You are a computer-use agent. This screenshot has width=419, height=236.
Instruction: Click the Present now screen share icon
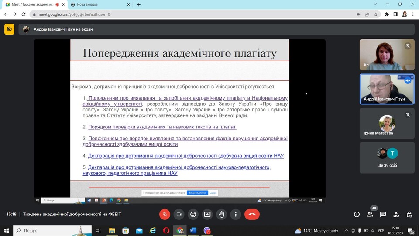tap(207, 214)
